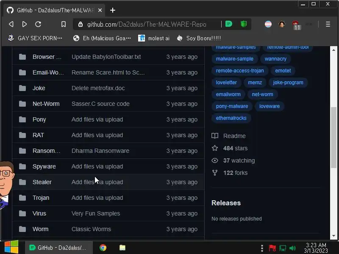Close the GitHub Da2dalus tab
Screen dimensions: 339x254
[x=100, y=10]
